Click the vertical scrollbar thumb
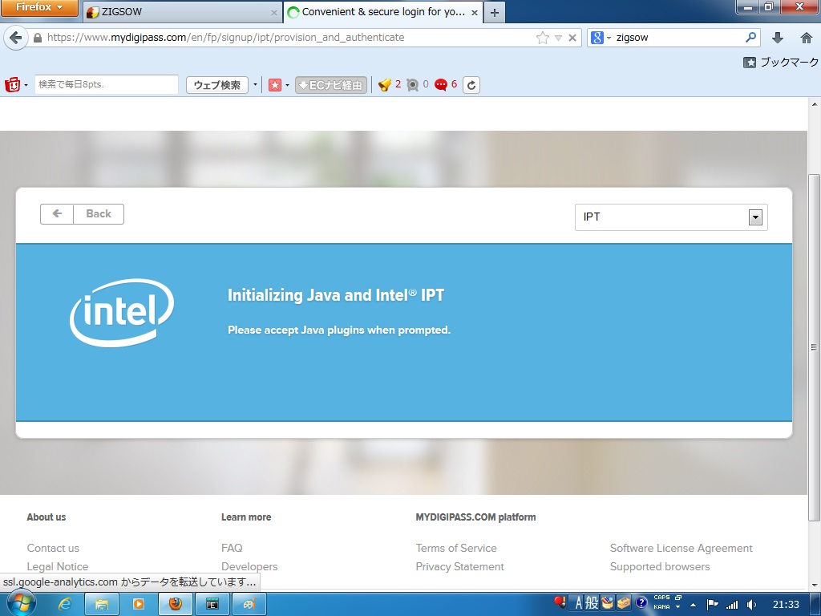This screenshot has height=616, width=821. coord(814,346)
